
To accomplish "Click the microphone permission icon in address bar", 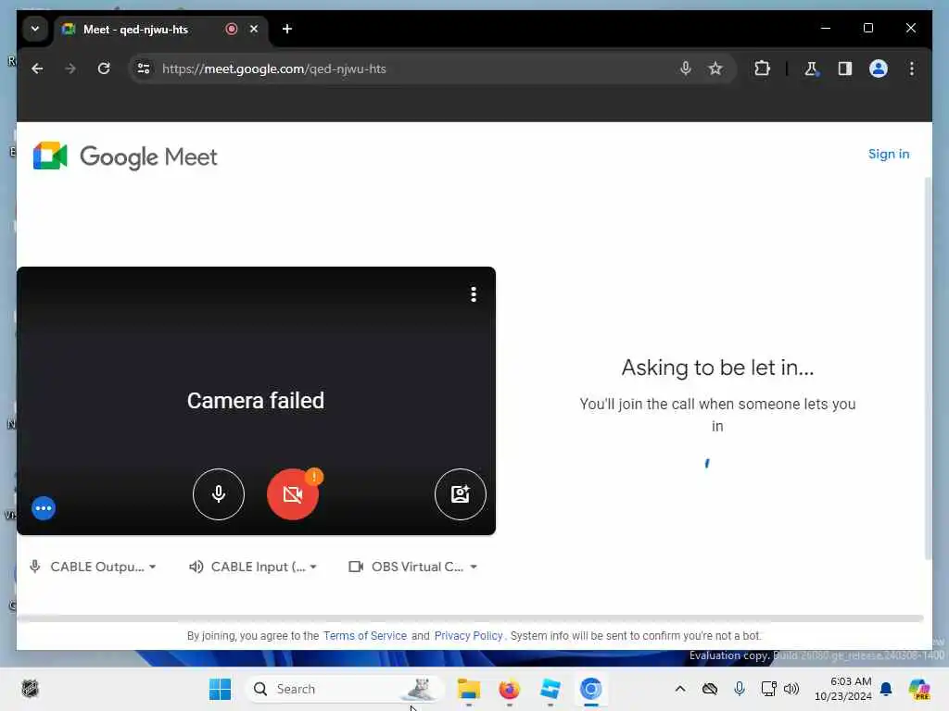I will [x=685, y=69].
